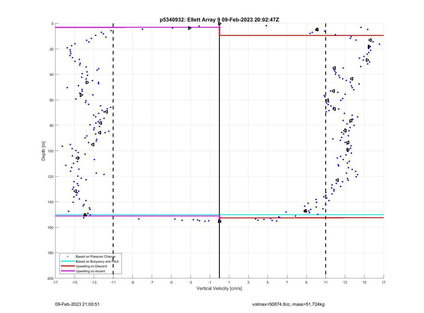
Task: Click y-axis tick label '140'
Action: (x=51, y=202)
